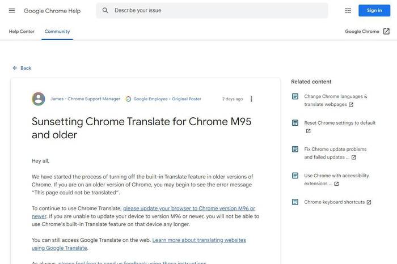Viewport: 397px width, 264px height.
Task: Click the 'Sunsetting Chrome Translate' post title
Action: (x=141, y=128)
